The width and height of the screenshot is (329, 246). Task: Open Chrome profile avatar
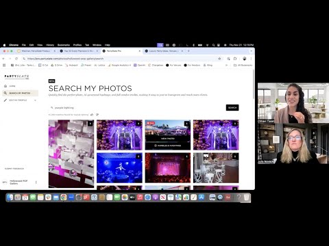245,59
